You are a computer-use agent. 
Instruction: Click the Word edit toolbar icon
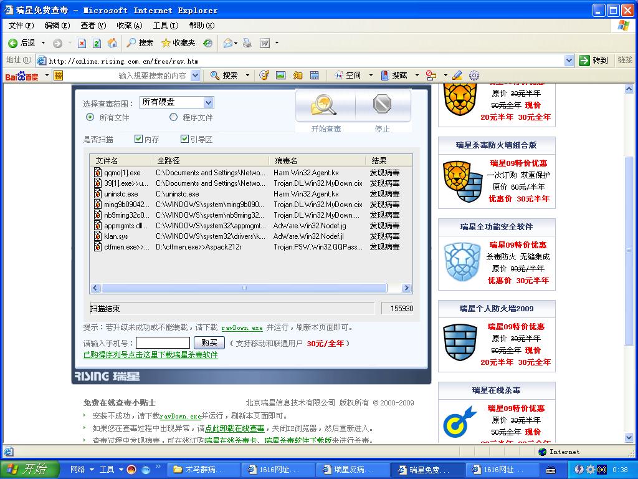click(264, 43)
